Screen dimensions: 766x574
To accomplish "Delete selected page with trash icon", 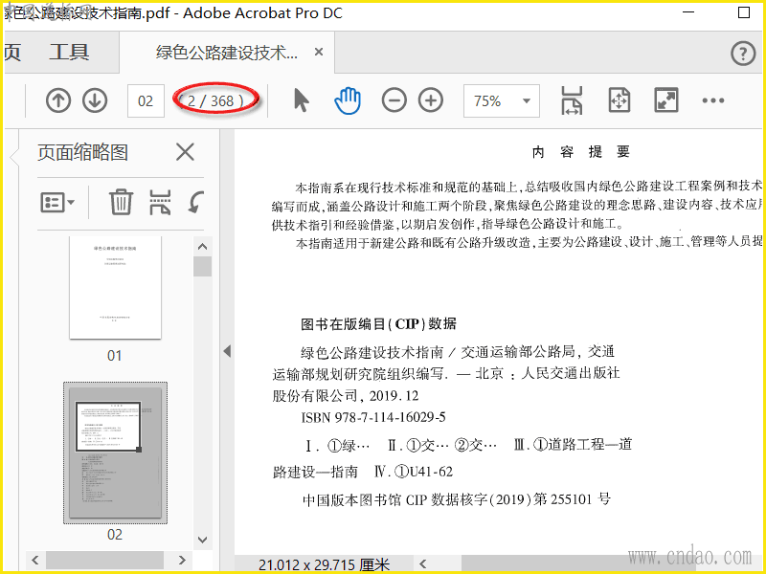I will 121,202.
